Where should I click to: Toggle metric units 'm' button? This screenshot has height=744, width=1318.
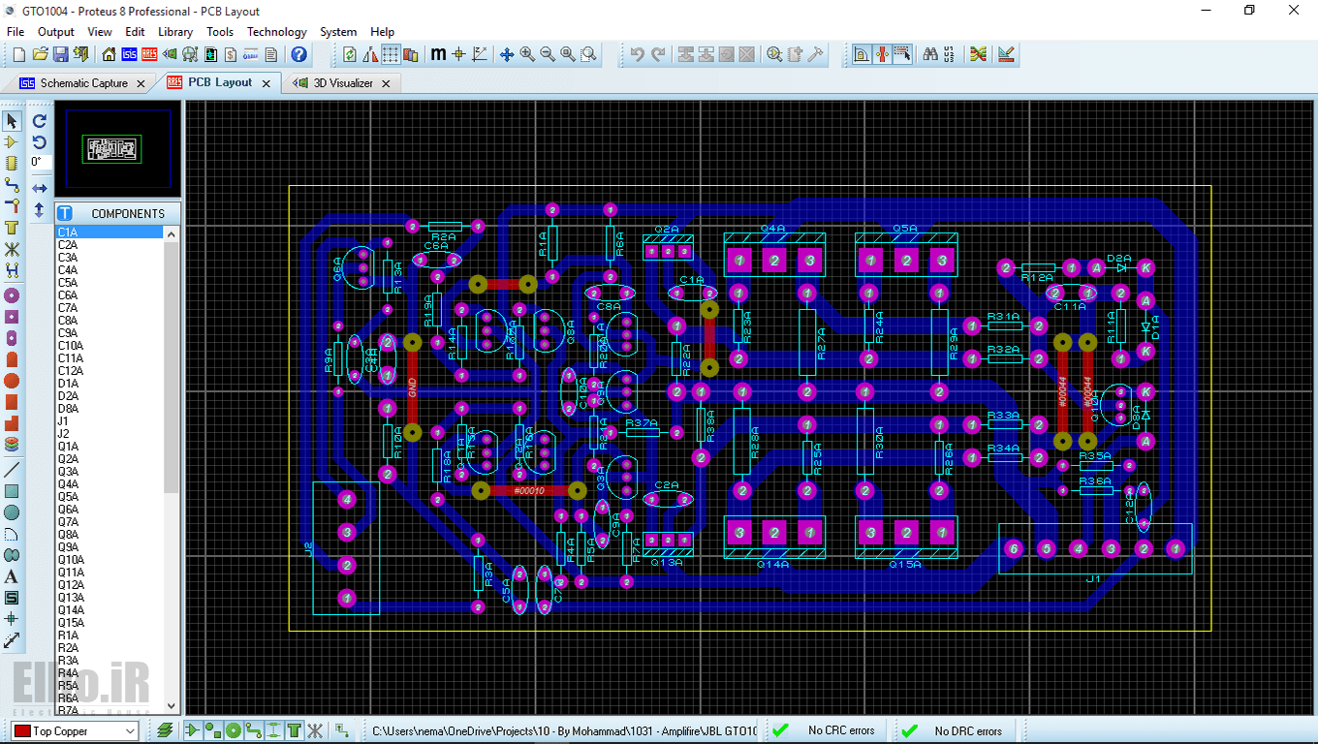438,54
